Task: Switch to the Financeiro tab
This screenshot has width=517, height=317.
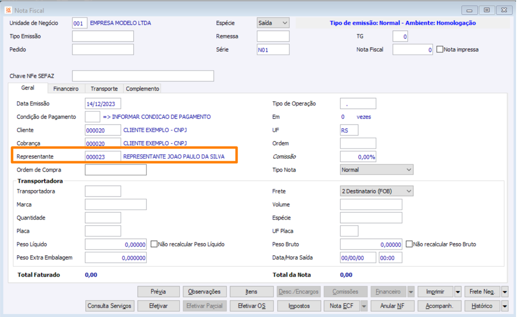Action: click(x=66, y=88)
